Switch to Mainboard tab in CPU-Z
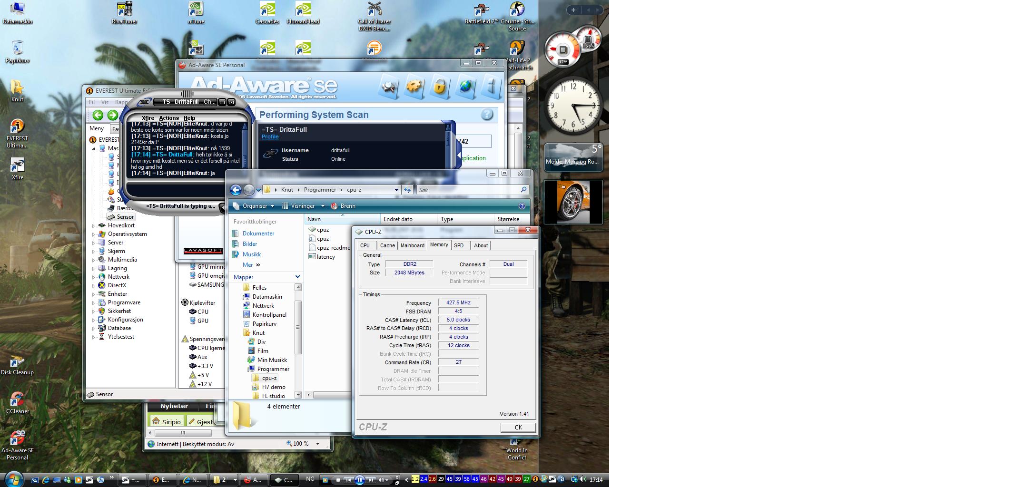The width and height of the screenshot is (1026, 487). click(413, 245)
